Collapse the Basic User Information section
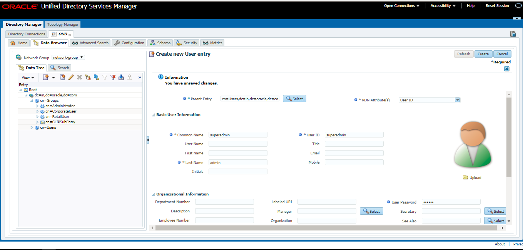This screenshot has width=523, height=250. coord(154,115)
